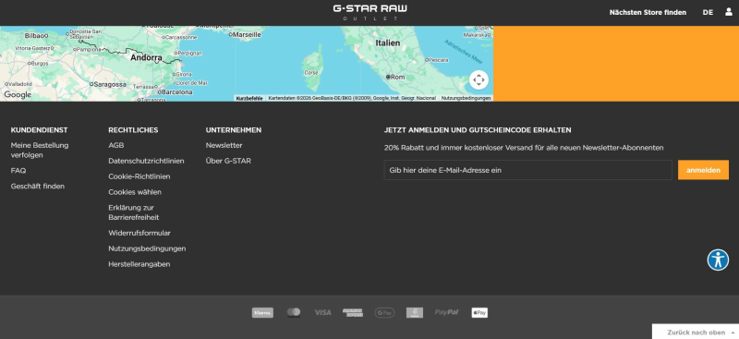Click the Barcelona label on the map
739x339 pixels.
coord(177,92)
